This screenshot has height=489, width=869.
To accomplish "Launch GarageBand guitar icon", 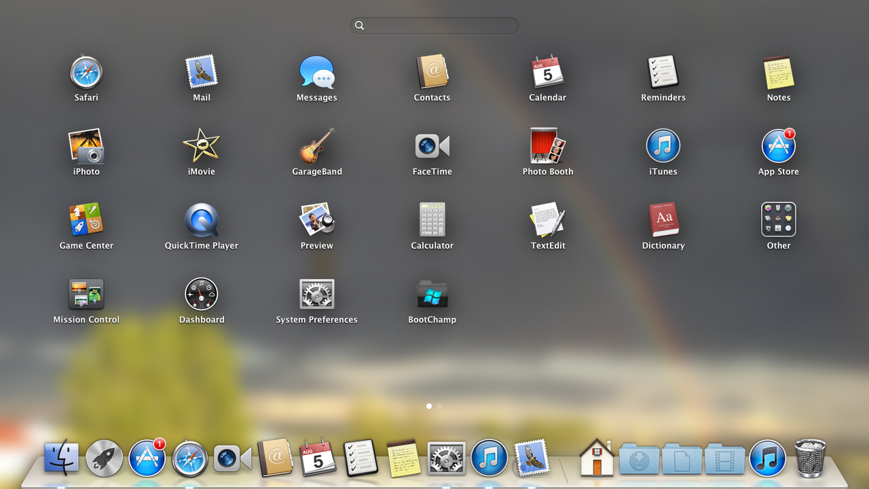I will pyautogui.click(x=317, y=146).
